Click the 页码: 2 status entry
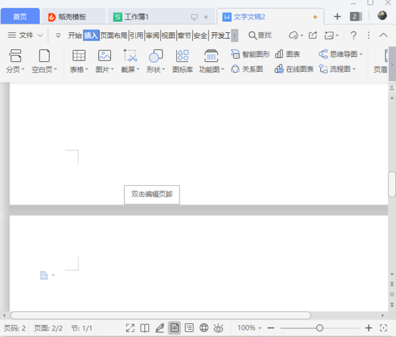The image size is (396, 337). 15,328
